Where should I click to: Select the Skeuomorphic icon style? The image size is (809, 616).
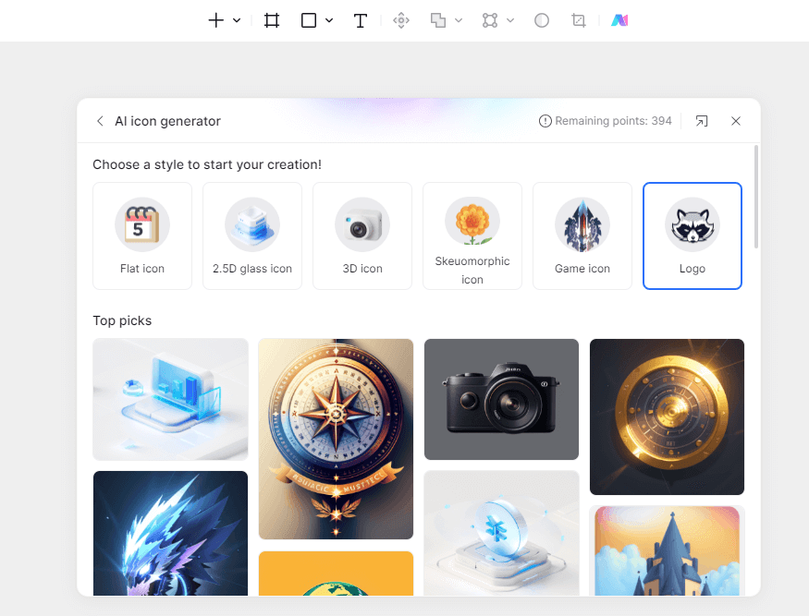tap(472, 236)
